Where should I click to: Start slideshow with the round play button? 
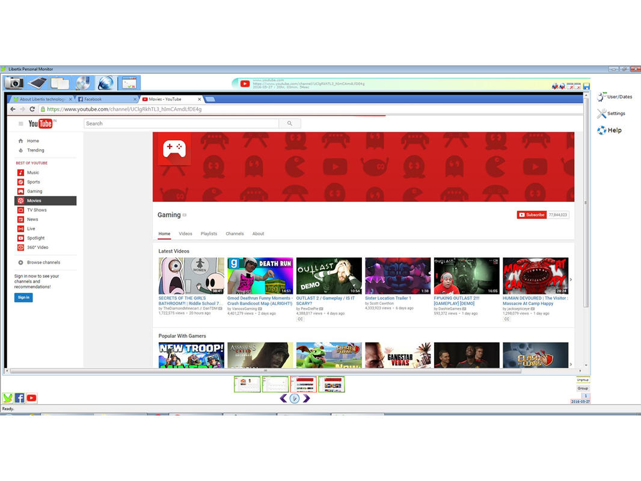click(x=295, y=398)
